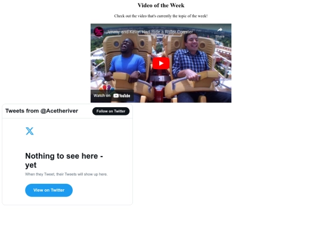Viewport: 322px width, 241px height.
Task: Open the 'Jimmy and Kevin Hart Ride a Roller Coaster' title
Action: (x=150, y=32)
